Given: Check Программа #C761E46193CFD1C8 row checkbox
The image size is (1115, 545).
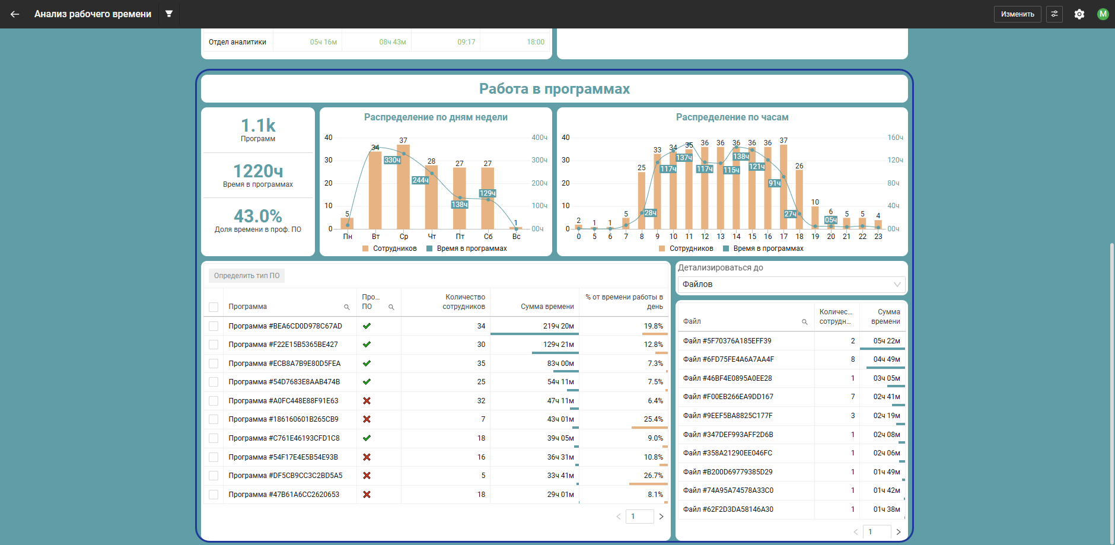Looking at the screenshot, I should (214, 438).
